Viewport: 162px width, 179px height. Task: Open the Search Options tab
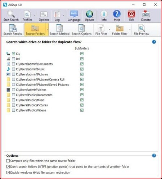[x=82, y=30]
